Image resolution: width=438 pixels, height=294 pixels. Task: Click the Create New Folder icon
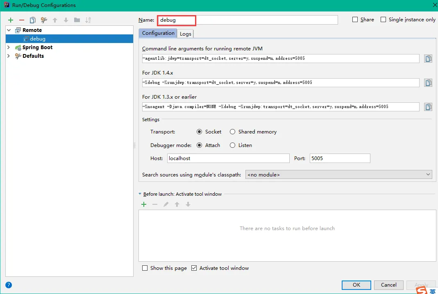coord(77,20)
